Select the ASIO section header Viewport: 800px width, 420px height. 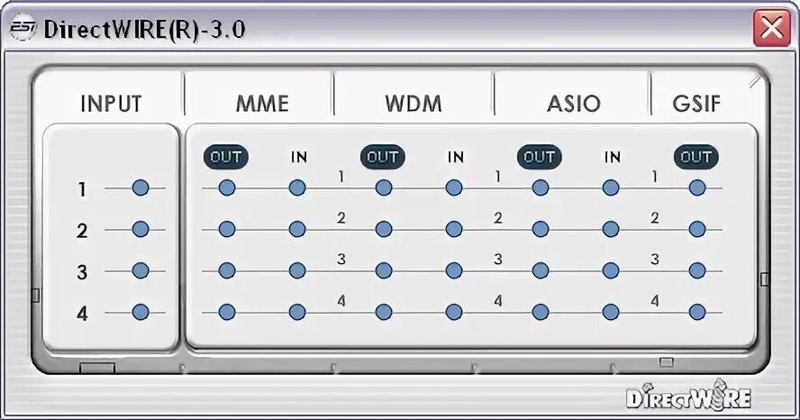coord(574,105)
